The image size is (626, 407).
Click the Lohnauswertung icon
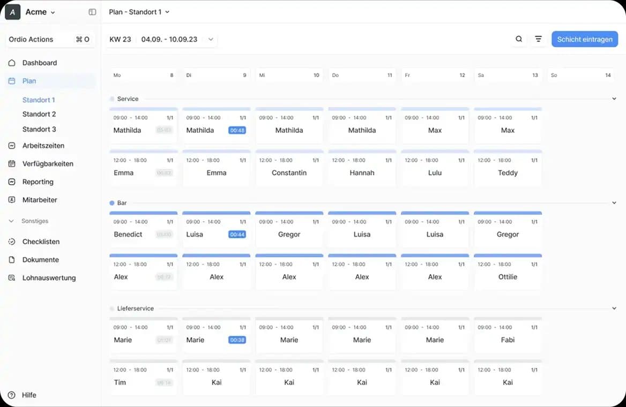(x=12, y=278)
